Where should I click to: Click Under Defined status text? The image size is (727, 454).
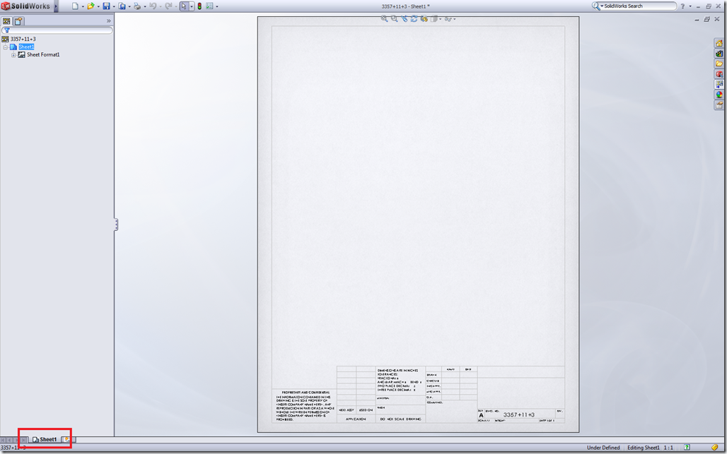pyautogui.click(x=603, y=448)
